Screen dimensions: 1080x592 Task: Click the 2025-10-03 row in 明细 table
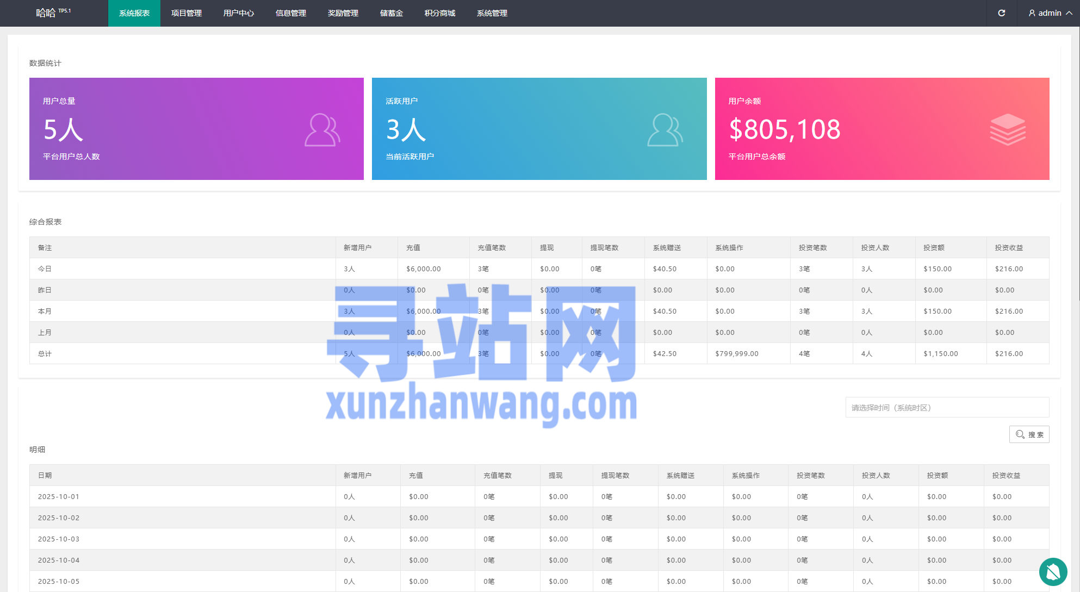(59, 539)
